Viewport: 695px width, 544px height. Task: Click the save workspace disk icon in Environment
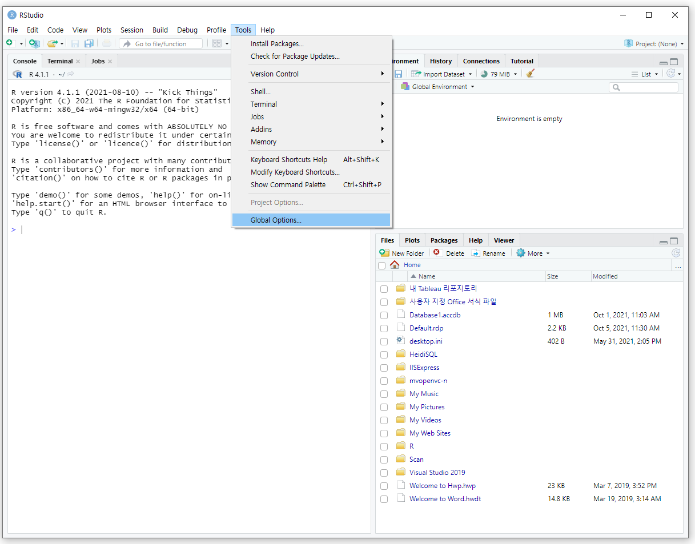[399, 74]
